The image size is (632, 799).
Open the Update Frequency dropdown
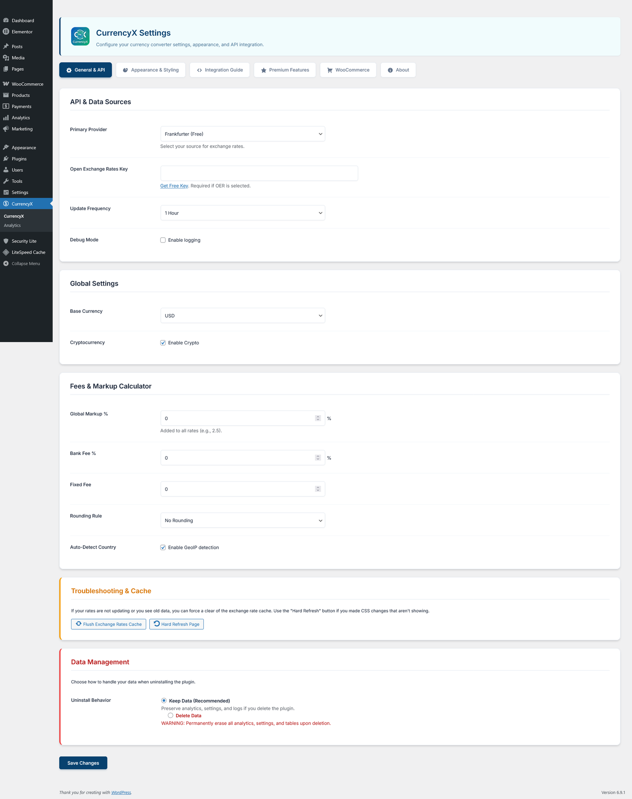(x=243, y=213)
